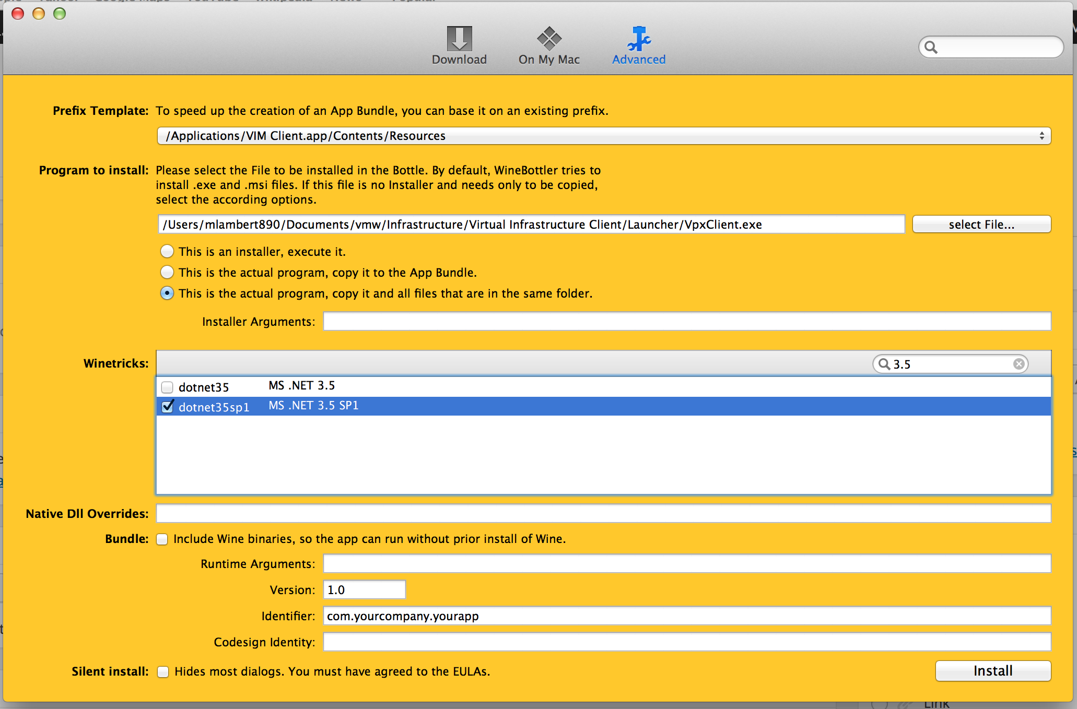Click the toolbar search magnifier icon
Viewport: 1077px width, 709px height.
point(931,48)
